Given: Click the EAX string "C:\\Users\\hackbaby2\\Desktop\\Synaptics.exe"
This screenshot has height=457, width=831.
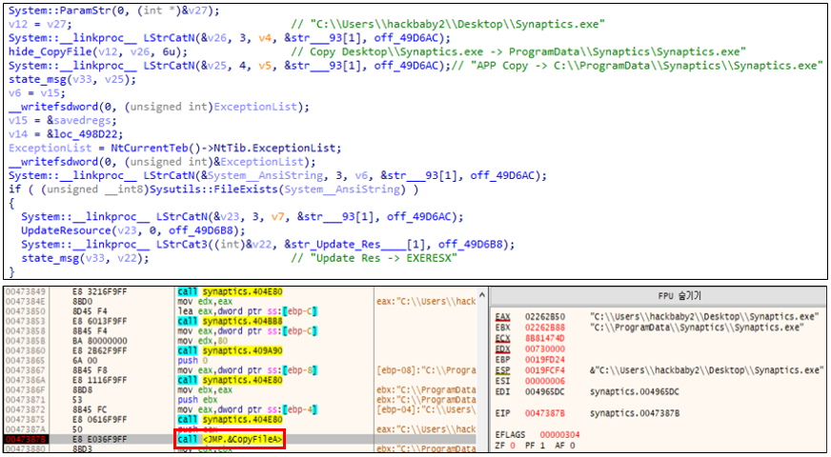Looking at the screenshot, I should coord(704,317).
